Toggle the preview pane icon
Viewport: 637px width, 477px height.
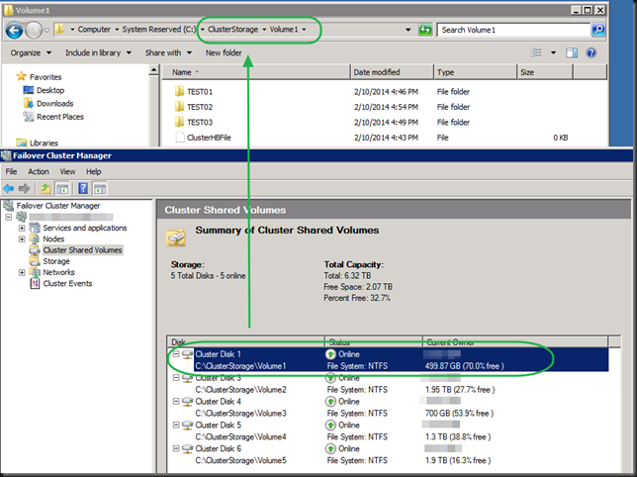572,52
